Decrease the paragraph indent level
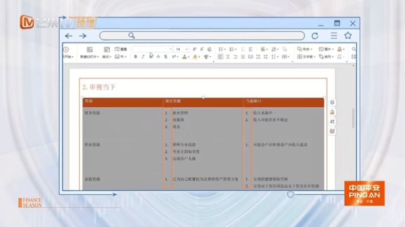Image resolution: width=405 pixels, height=227 pixels. [243, 49]
